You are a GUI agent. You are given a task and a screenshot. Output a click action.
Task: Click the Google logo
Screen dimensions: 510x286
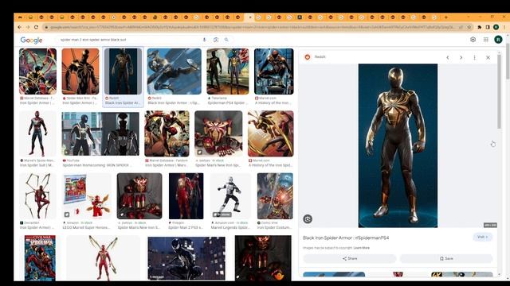tap(31, 40)
